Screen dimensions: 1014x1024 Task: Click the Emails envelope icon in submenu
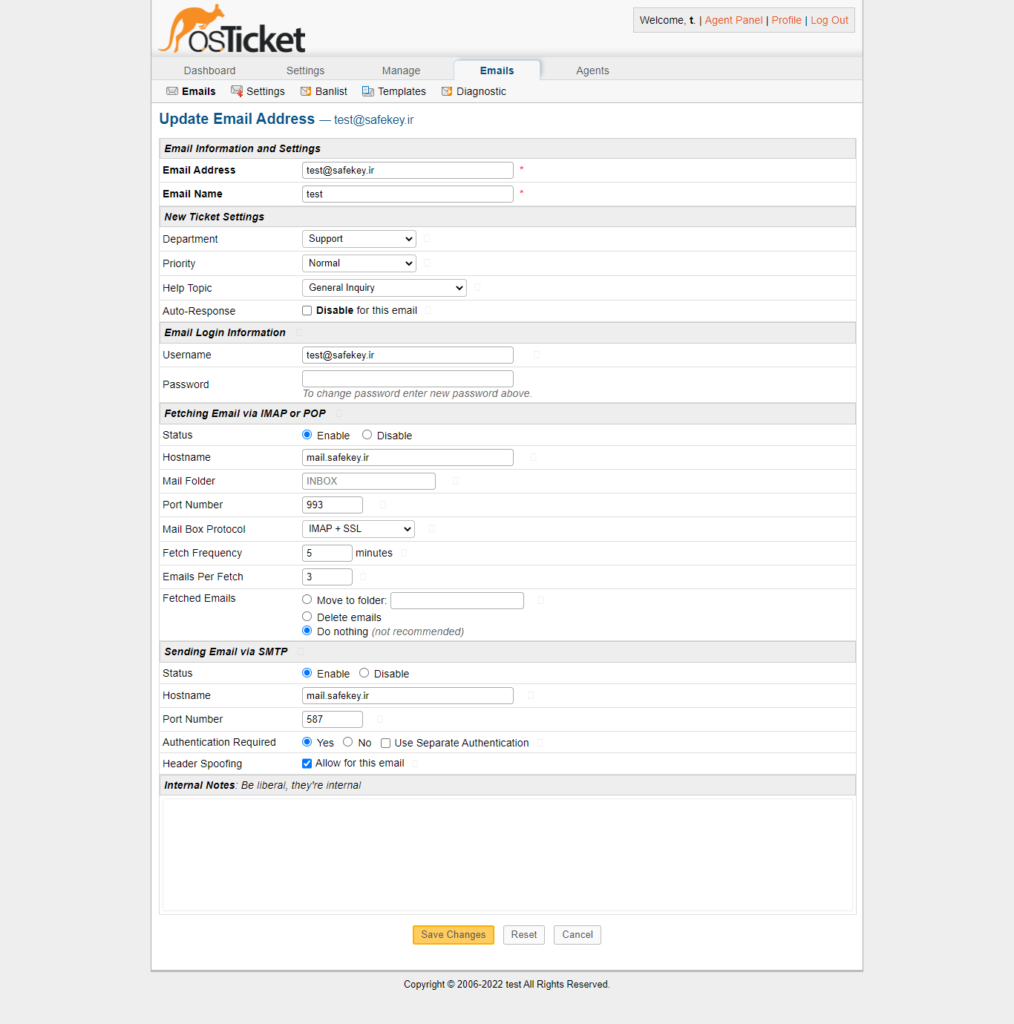(x=172, y=91)
